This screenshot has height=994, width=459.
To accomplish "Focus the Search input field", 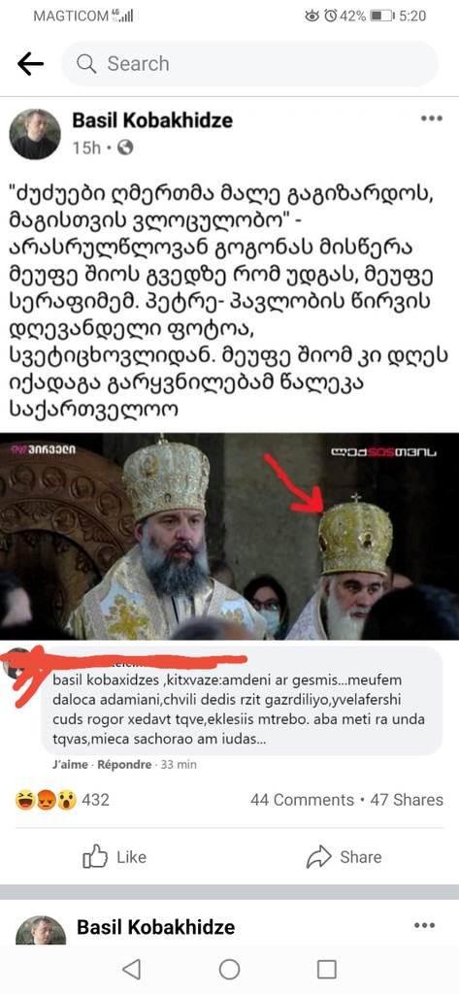I will (249, 64).
